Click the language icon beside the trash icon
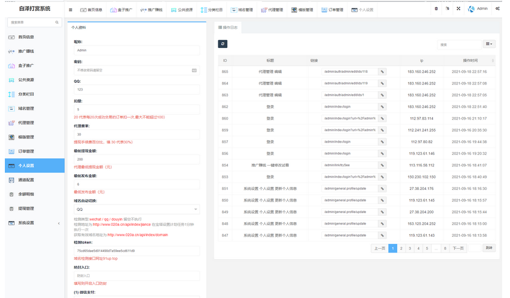 [448, 8]
